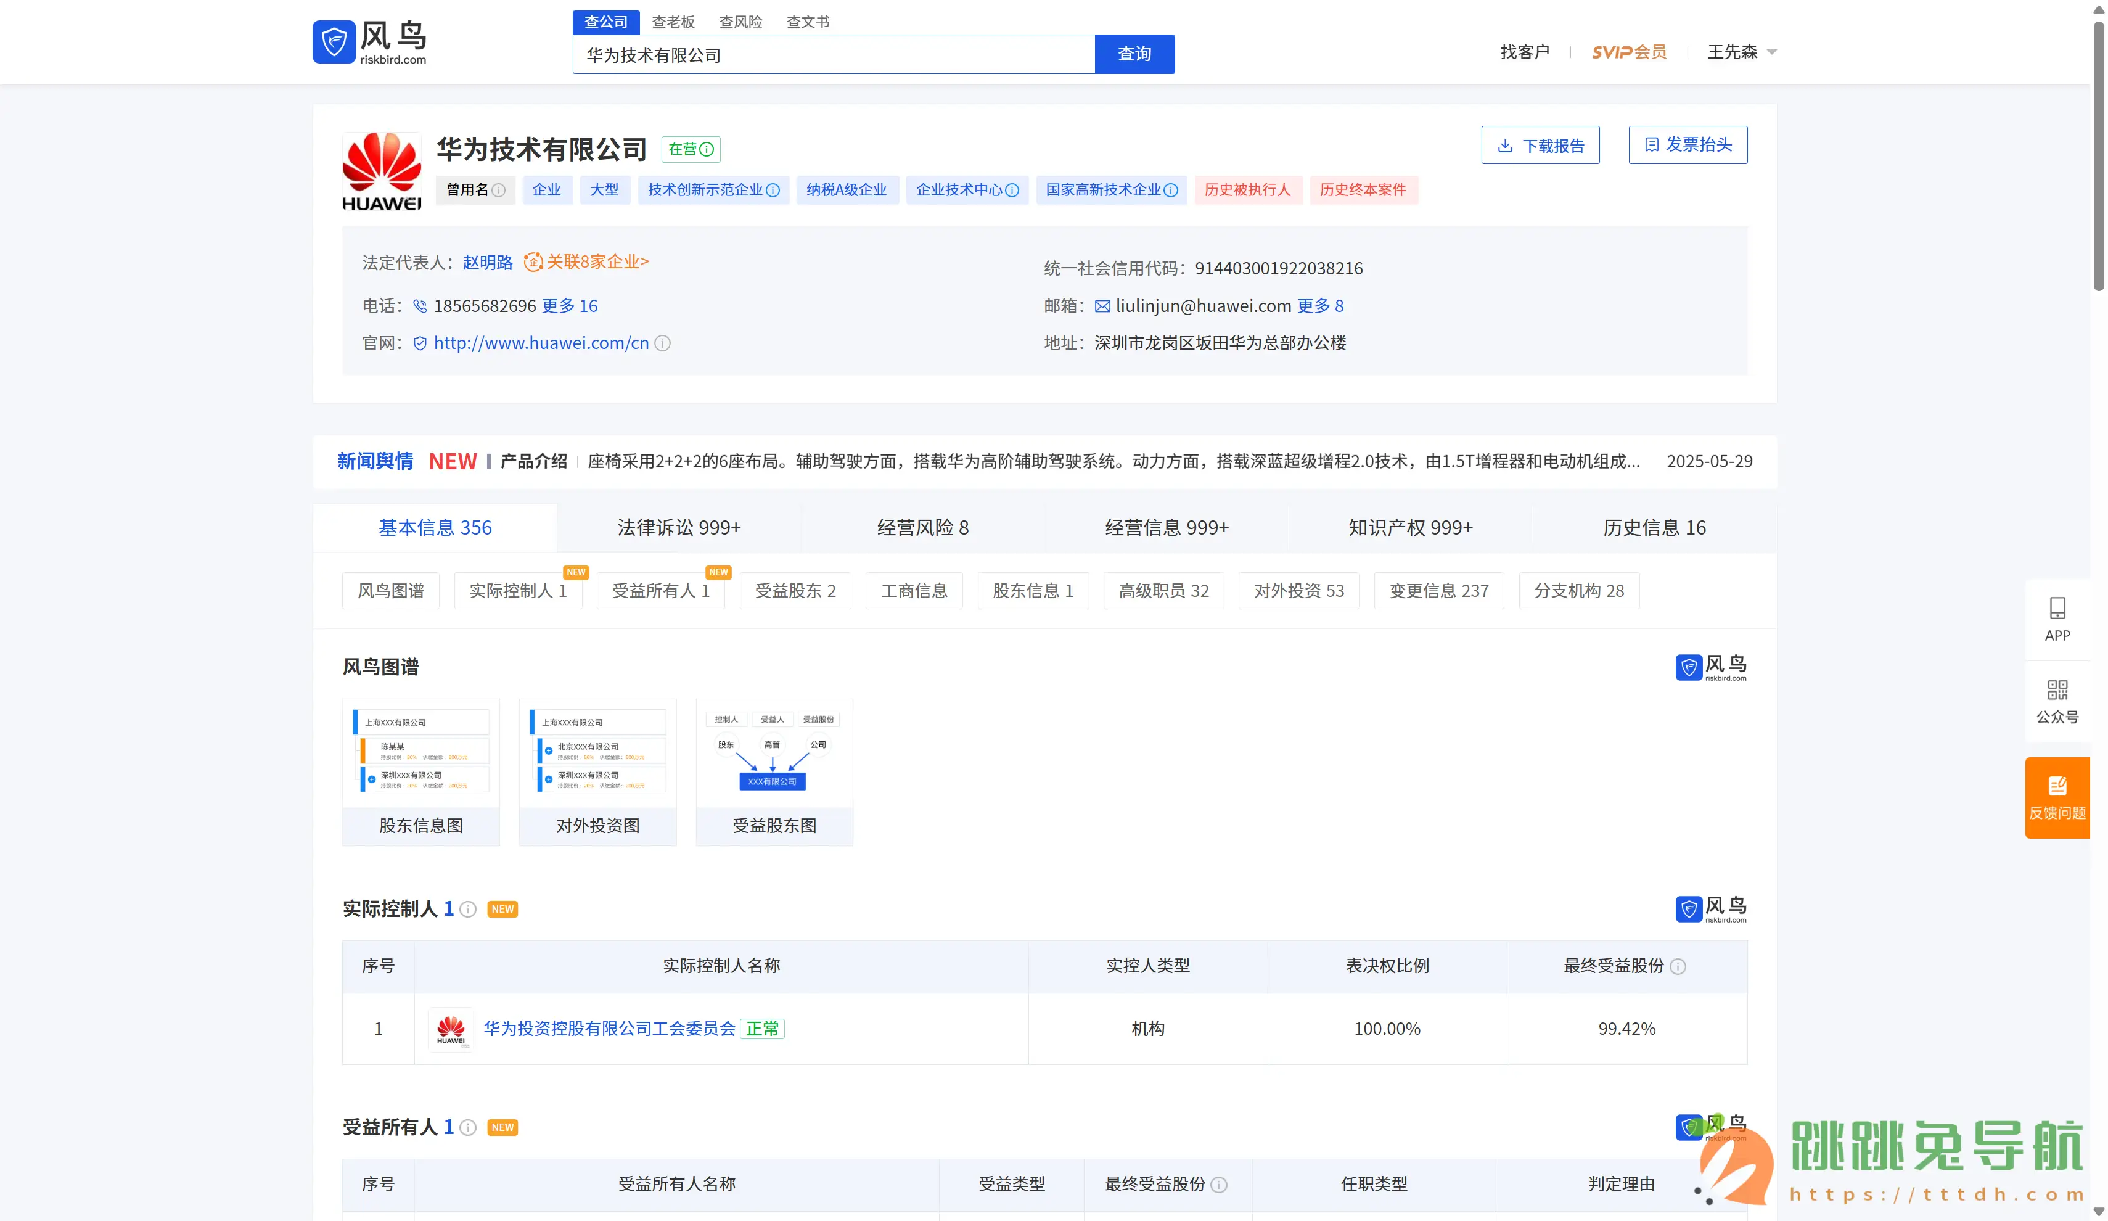Click info icon on 技术创新示范企业 tag
Screen dimensions: 2108x1221
point(773,191)
